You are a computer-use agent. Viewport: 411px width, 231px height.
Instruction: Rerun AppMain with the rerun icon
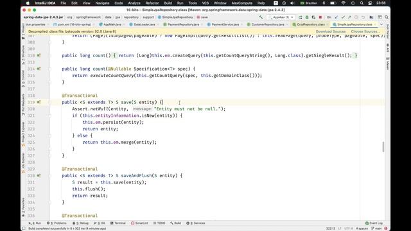tap(300, 17)
